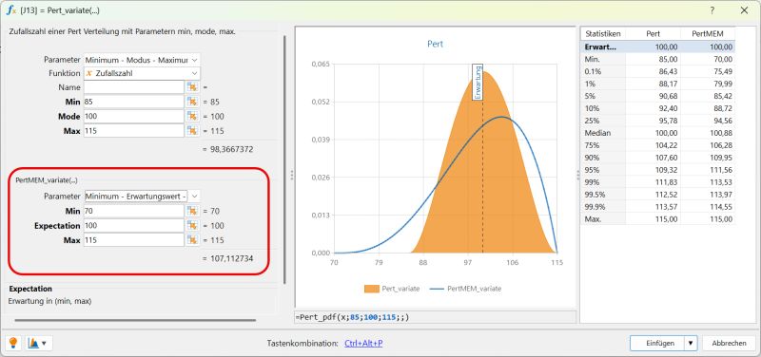Click the 5% row label
Image resolution: width=761 pixels, height=357 pixels.
pyautogui.click(x=590, y=96)
